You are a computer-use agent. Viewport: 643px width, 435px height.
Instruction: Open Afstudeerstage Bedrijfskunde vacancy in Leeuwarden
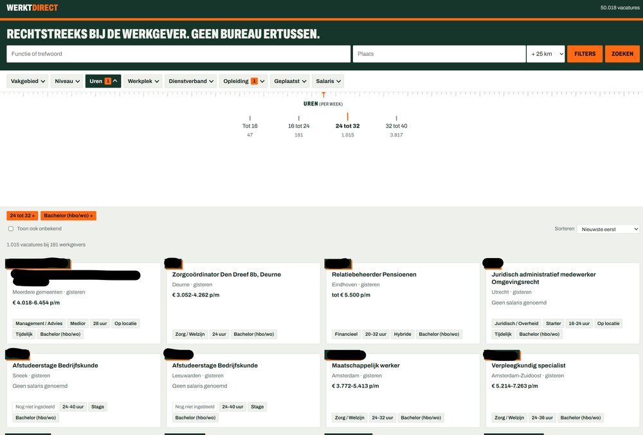[215, 366]
